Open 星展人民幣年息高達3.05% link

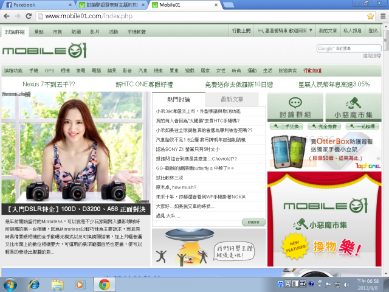334,85
